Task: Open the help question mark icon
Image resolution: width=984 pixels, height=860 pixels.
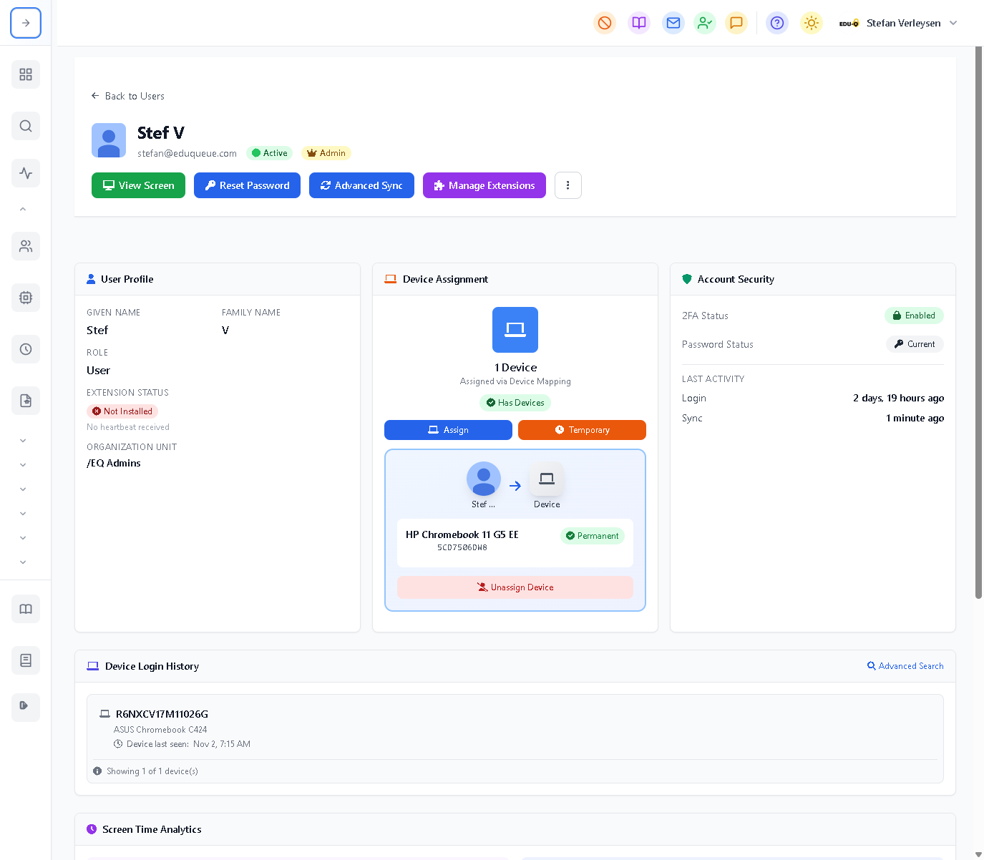Action: click(776, 23)
